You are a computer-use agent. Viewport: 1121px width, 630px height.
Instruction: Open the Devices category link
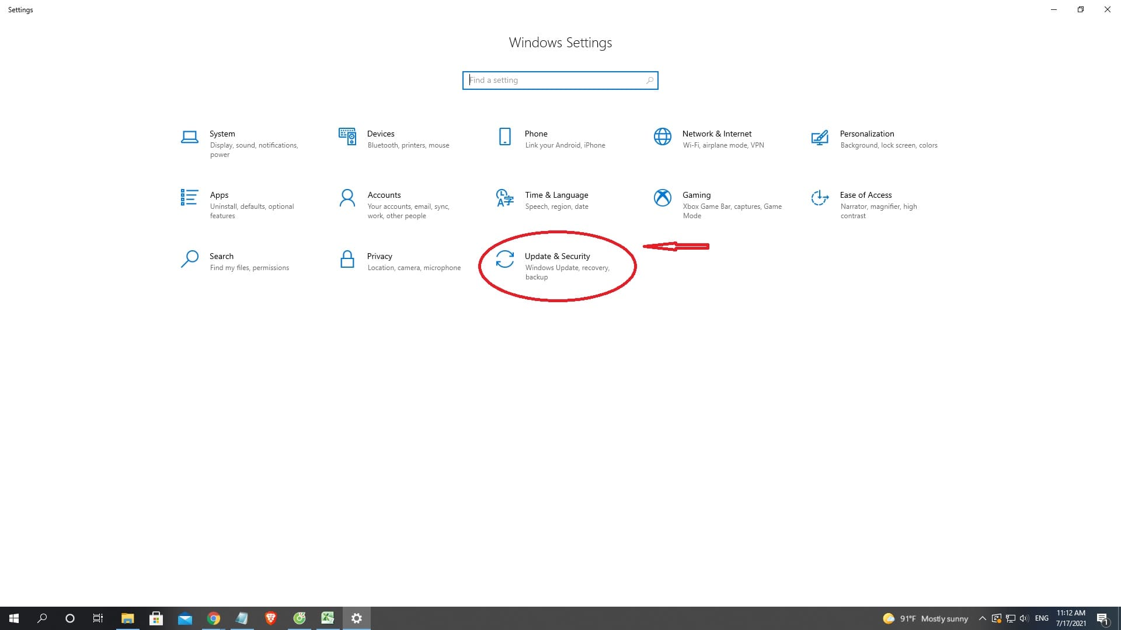[x=381, y=134]
